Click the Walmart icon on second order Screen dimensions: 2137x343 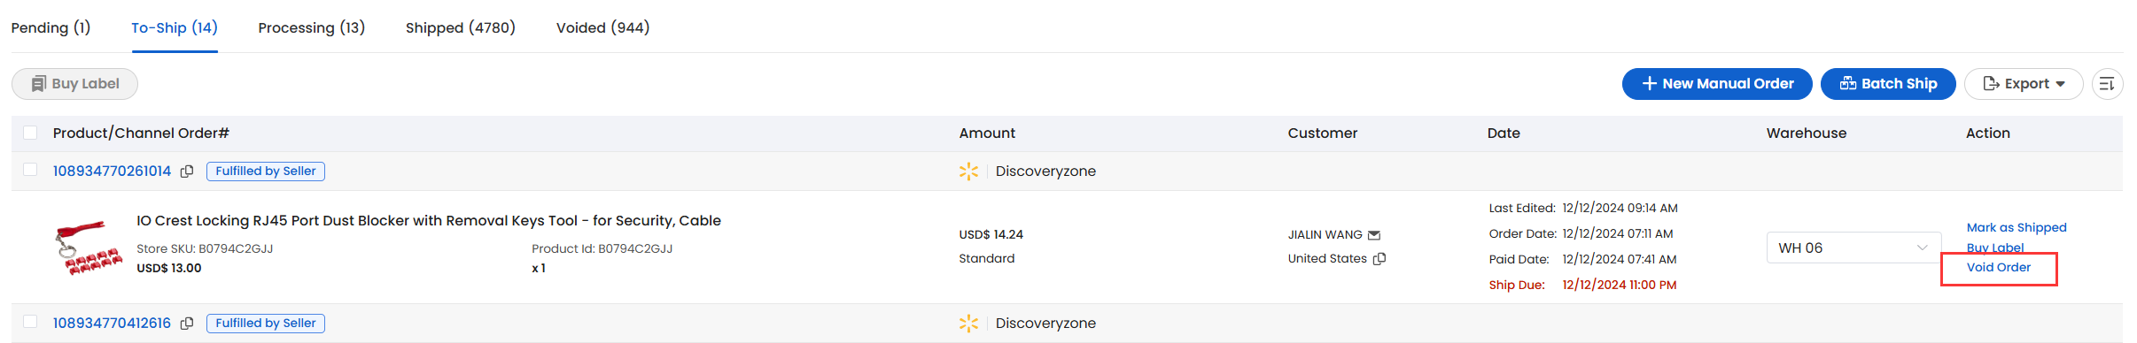click(968, 324)
